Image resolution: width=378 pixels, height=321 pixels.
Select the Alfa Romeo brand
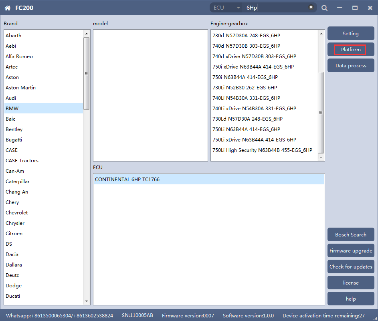point(44,56)
